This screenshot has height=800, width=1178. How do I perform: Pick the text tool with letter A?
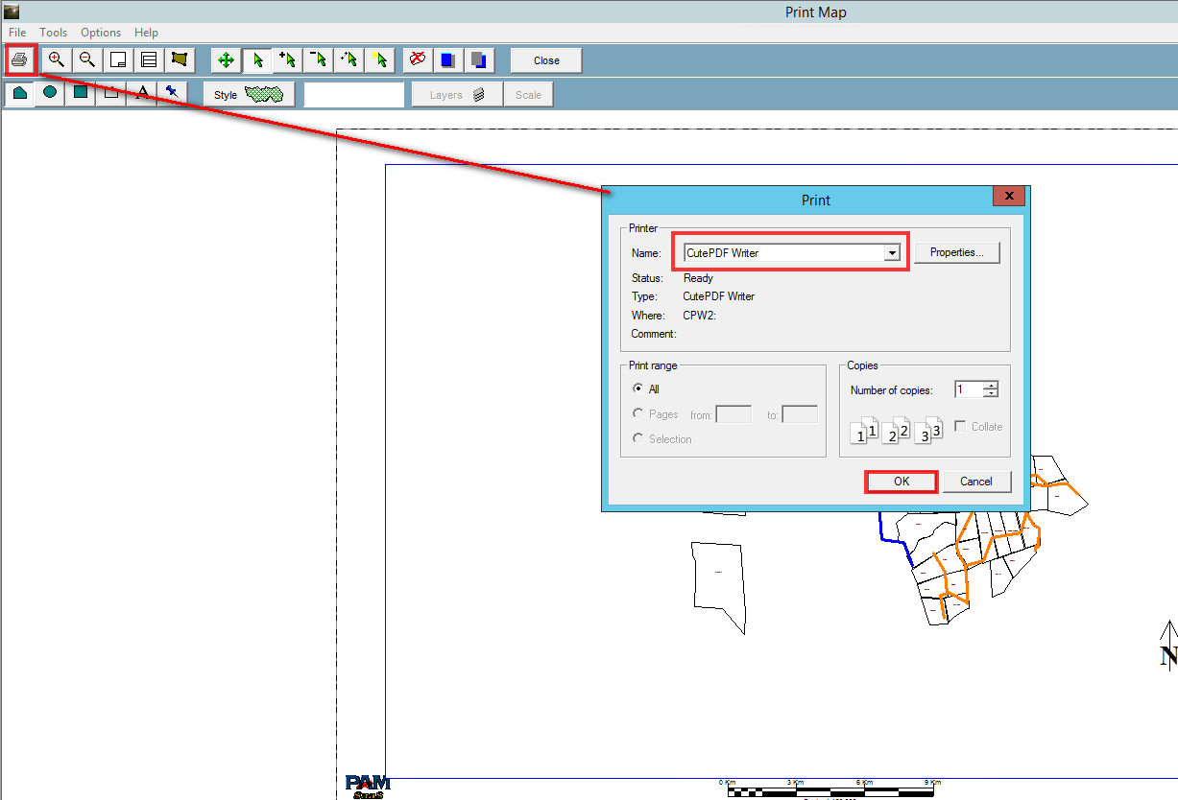point(142,93)
